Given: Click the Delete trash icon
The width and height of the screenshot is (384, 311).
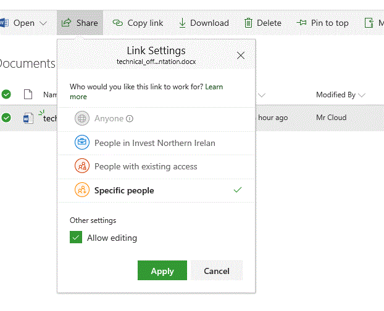Looking at the screenshot, I should click(248, 23).
